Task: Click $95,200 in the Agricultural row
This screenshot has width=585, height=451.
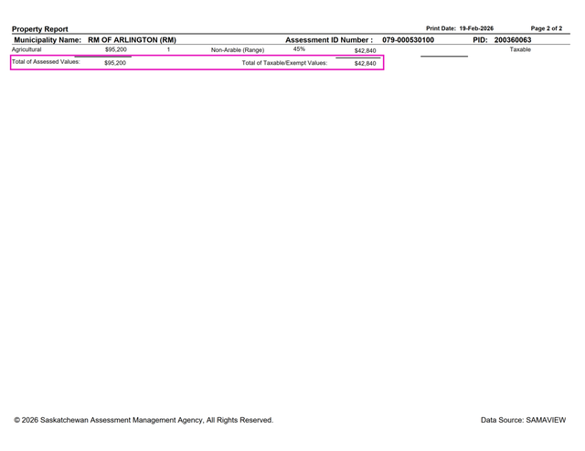Action: tap(116, 50)
